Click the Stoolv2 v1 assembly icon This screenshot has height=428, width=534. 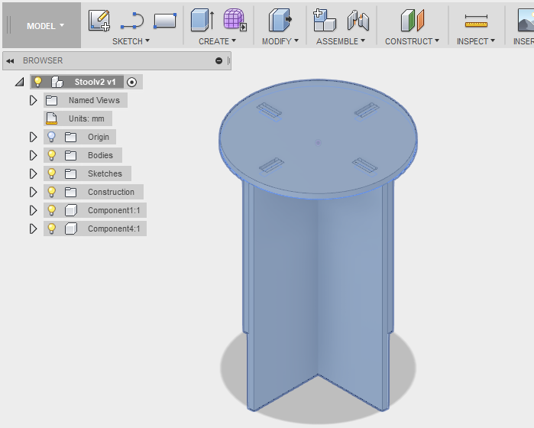pos(57,82)
